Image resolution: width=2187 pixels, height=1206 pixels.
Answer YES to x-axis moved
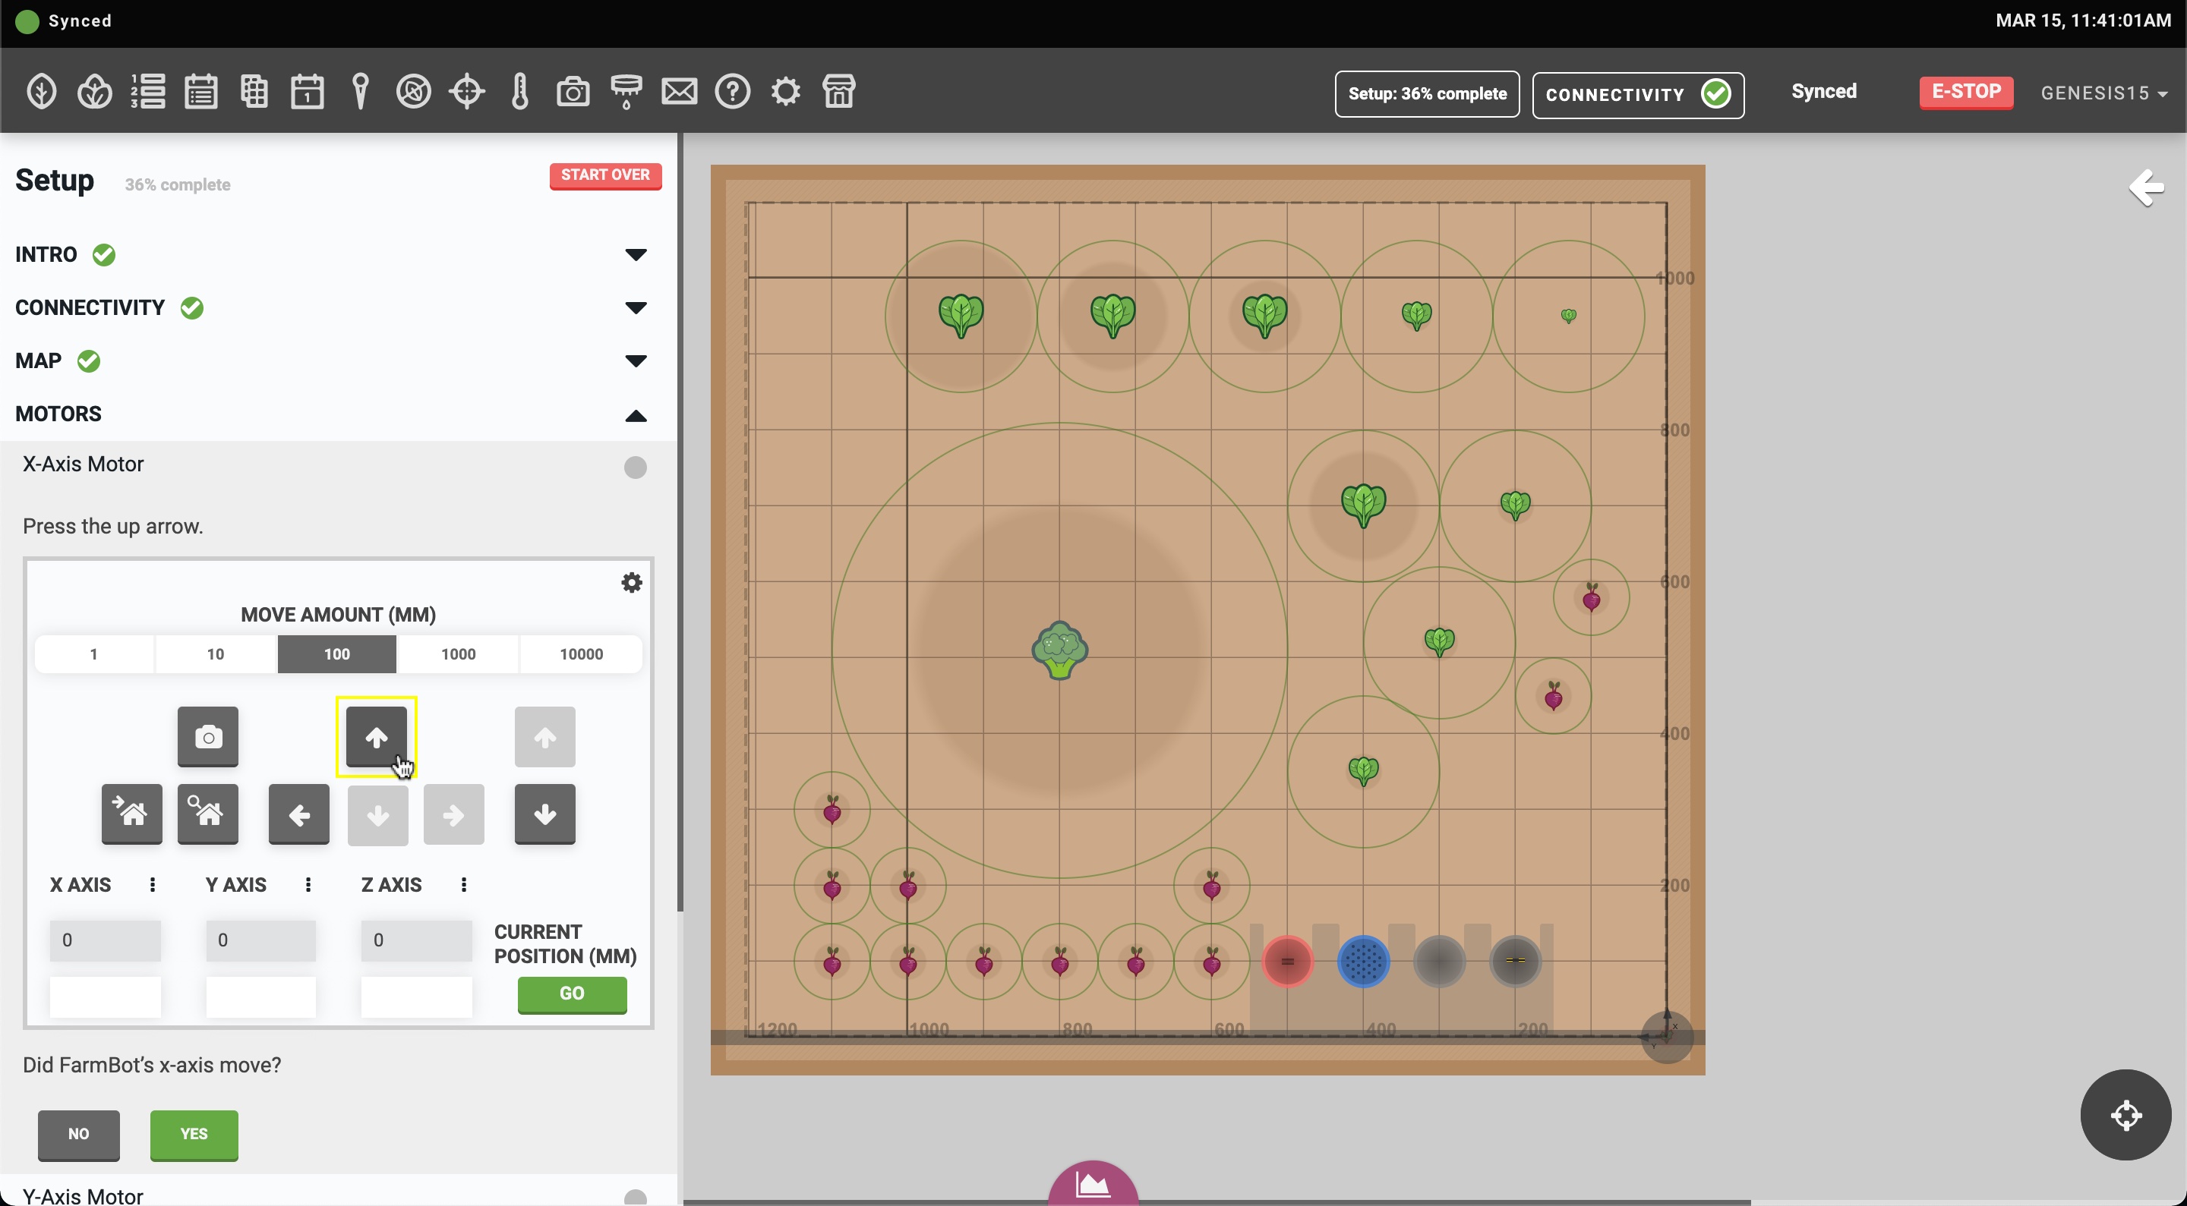194,1135
